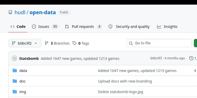Click the img folder icon

click(x=15, y=92)
